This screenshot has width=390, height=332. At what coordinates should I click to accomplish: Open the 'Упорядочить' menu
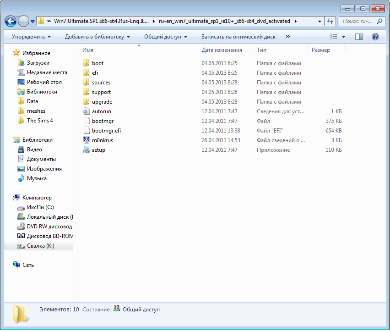tap(31, 37)
